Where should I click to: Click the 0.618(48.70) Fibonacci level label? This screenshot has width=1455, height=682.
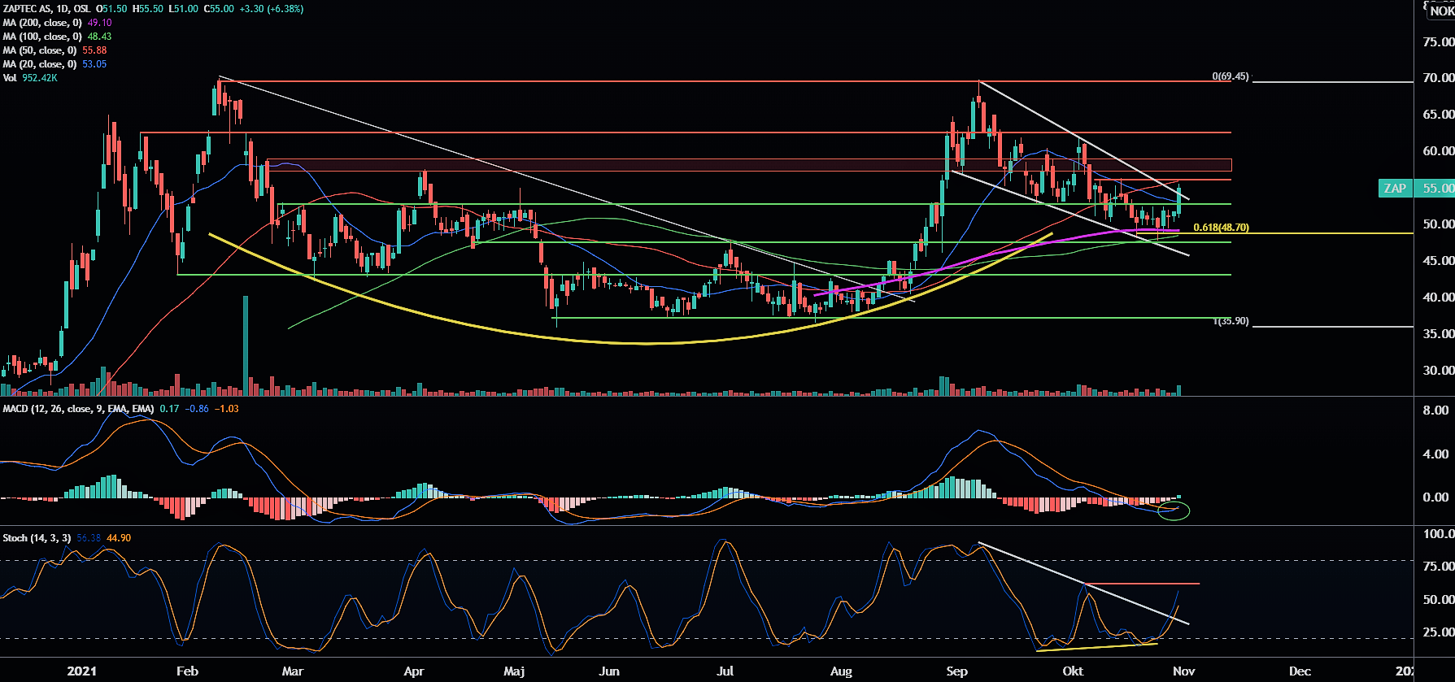click(x=1221, y=228)
